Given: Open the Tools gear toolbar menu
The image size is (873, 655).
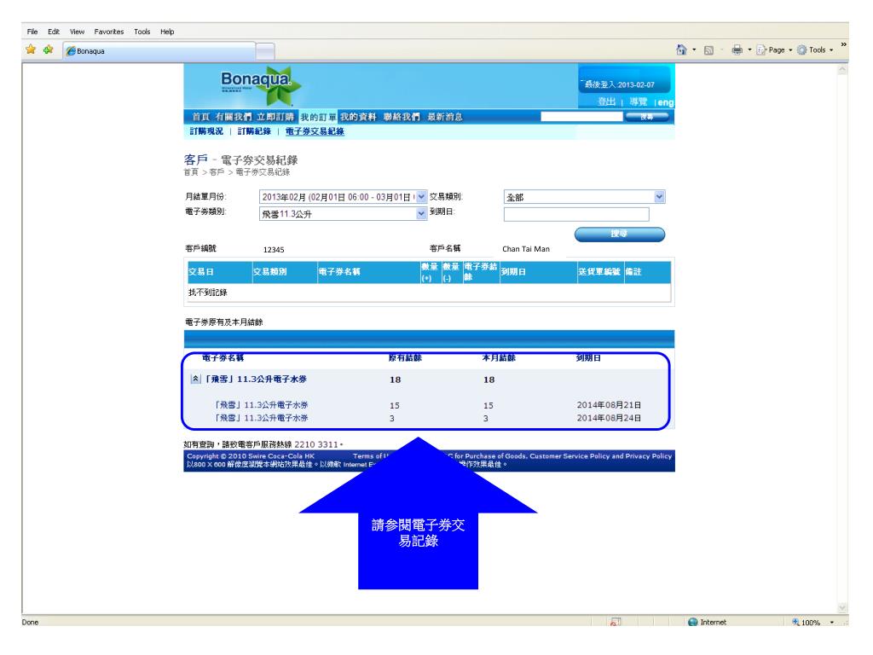Looking at the screenshot, I should point(815,49).
